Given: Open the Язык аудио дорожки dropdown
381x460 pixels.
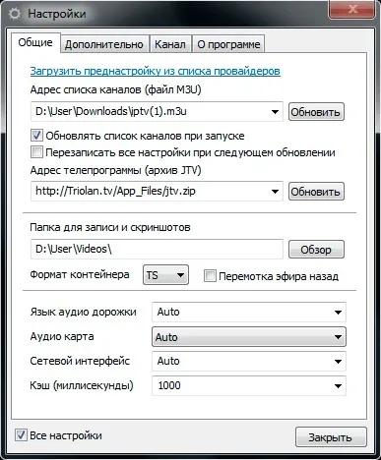Looking at the screenshot, I should click(249, 312).
